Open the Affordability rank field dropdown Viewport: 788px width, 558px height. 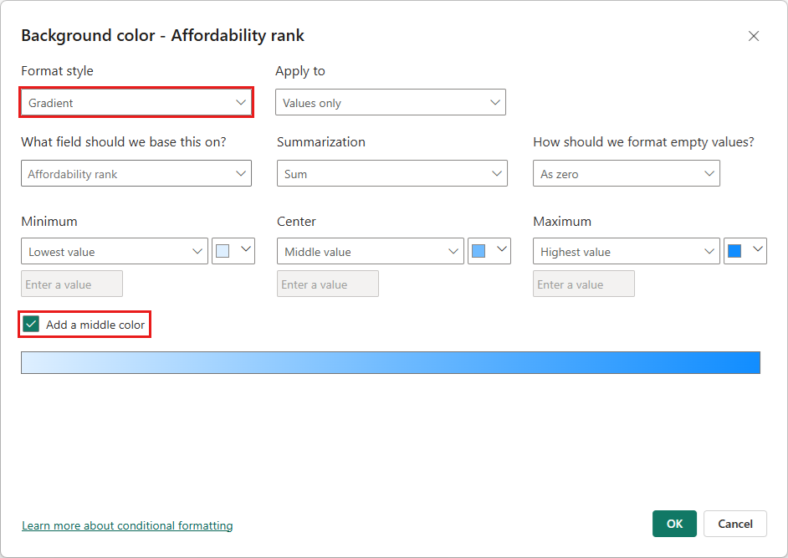coord(136,173)
